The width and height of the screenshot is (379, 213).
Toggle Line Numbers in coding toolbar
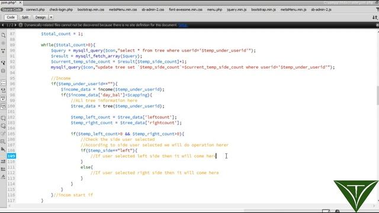tap(3, 83)
